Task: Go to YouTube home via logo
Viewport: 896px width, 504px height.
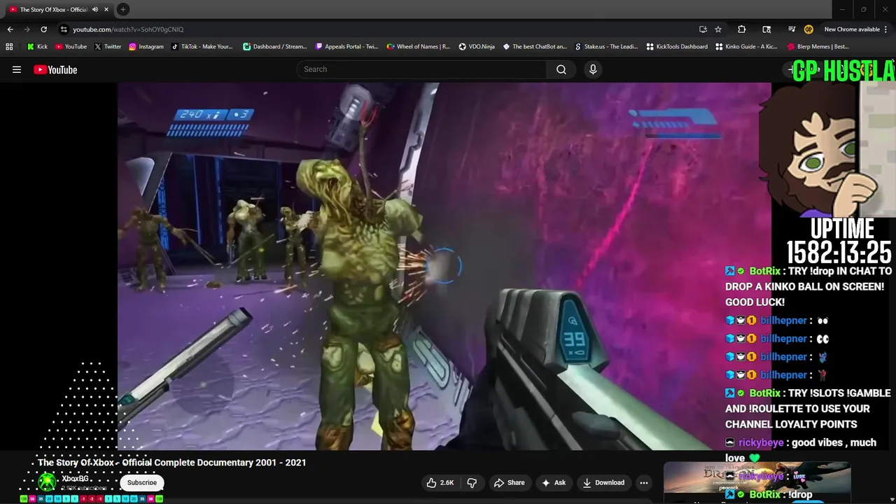Action: click(x=55, y=69)
